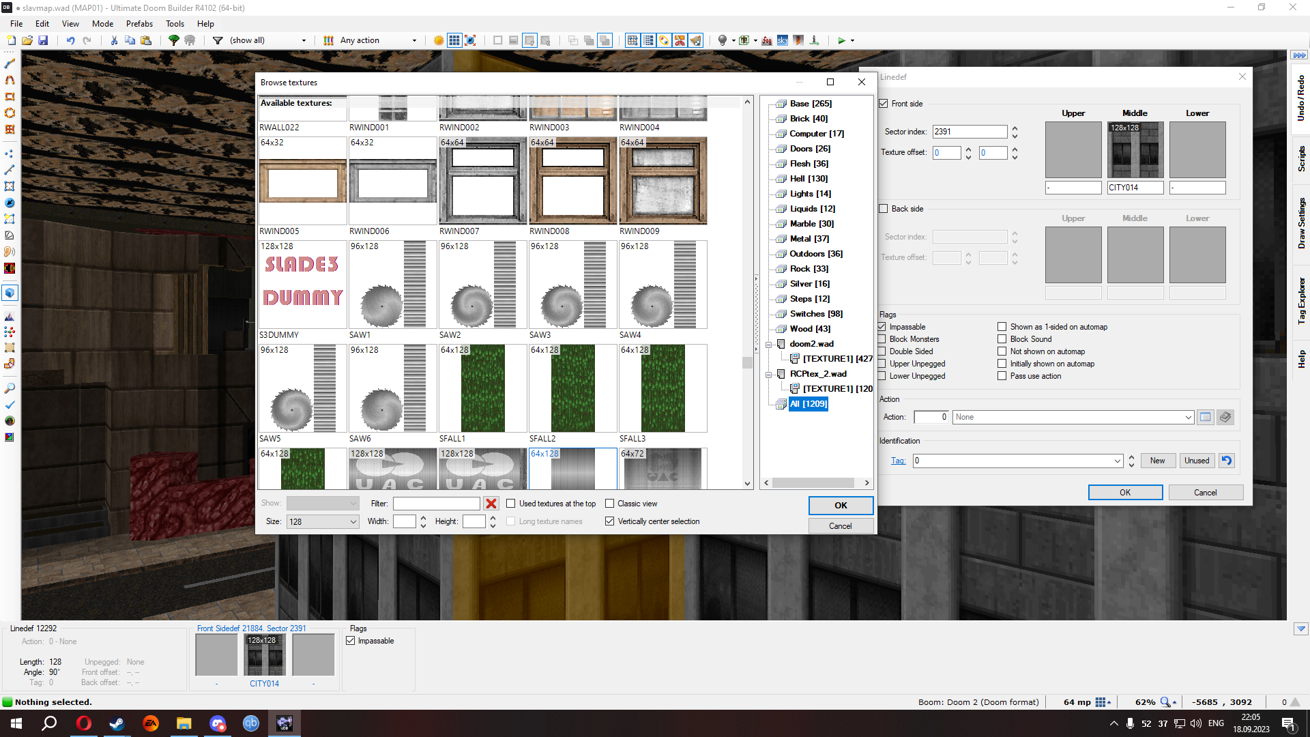
Task: Click the Open map folder icon
Action: pos(27,40)
